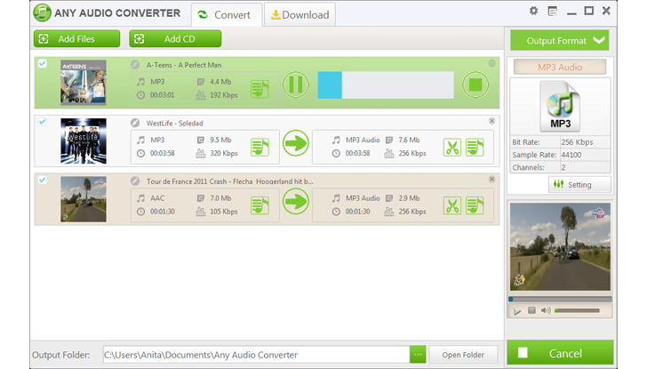The height and width of the screenshot is (369, 647).
Task: Open scissors clip tool for Tour de France
Action: pyautogui.click(x=452, y=205)
